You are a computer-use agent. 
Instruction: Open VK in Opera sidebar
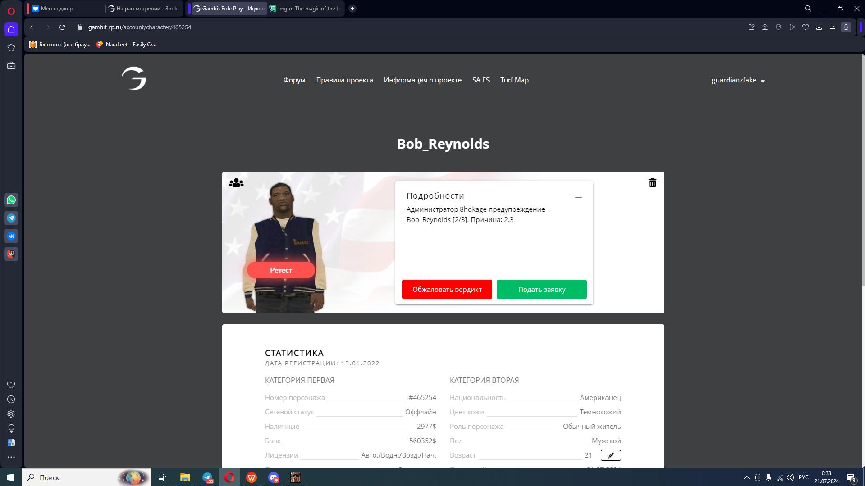coord(11,236)
